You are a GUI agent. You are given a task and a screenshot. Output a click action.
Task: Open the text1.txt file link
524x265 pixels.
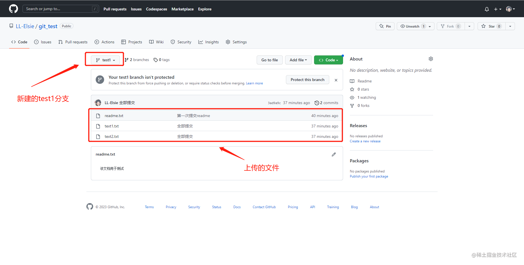111,126
